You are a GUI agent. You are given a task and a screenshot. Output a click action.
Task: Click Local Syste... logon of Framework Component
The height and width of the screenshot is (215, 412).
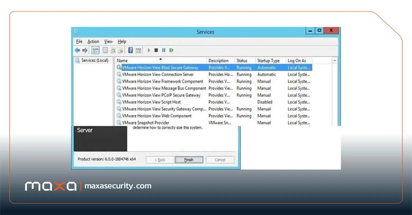[x=299, y=81]
